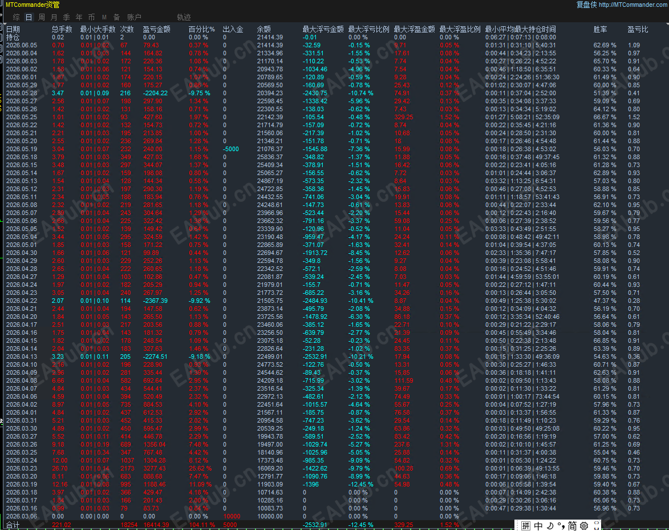Click the 10000 deposit cell

click(x=232, y=516)
